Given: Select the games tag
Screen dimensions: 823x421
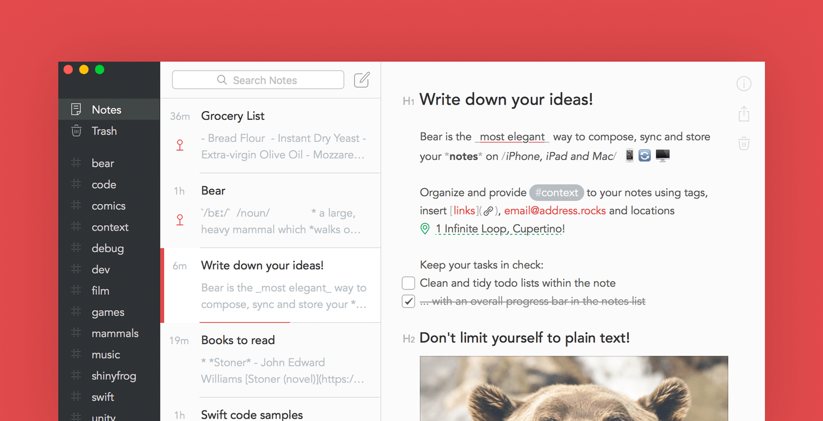Looking at the screenshot, I should point(109,312).
